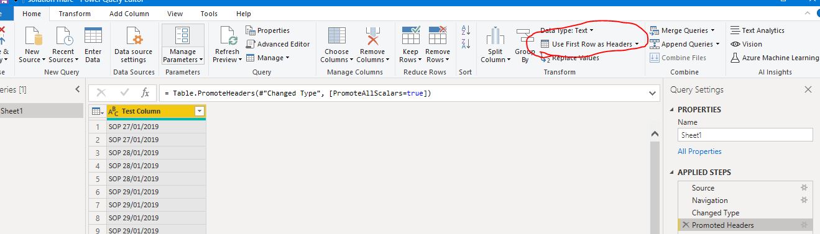Image resolution: width=820 pixels, height=234 pixels.
Task: Expand the formula bar
Action: [652, 93]
